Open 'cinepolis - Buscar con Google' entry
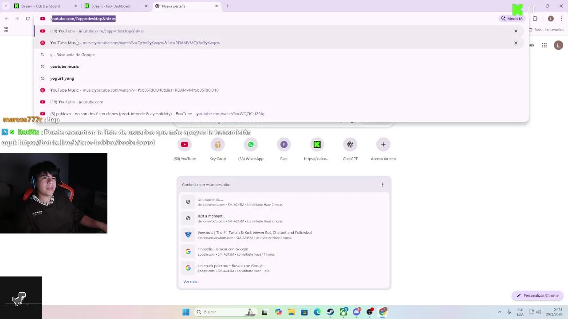Screen dimensions: 568x319 coord(284,252)
